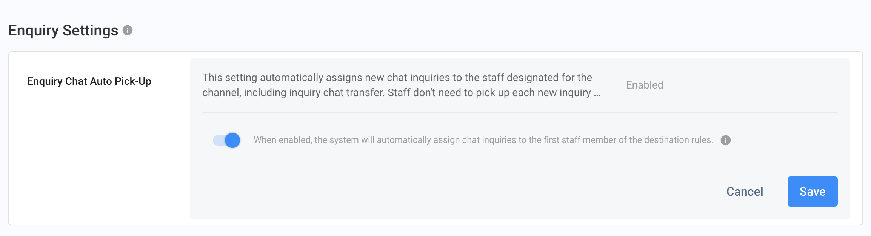
Task: Click the blue knob of the toggle
Action: point(232,140)
